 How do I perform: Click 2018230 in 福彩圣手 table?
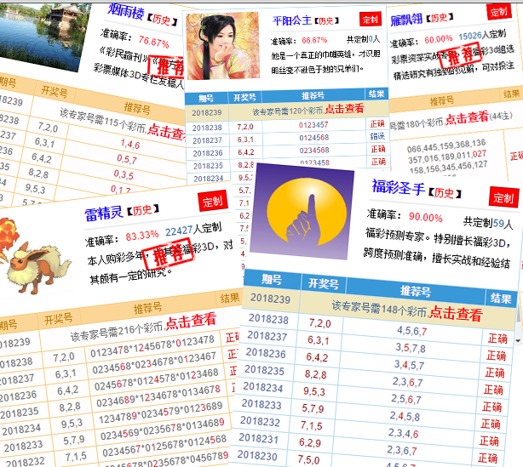click(257, 455)
